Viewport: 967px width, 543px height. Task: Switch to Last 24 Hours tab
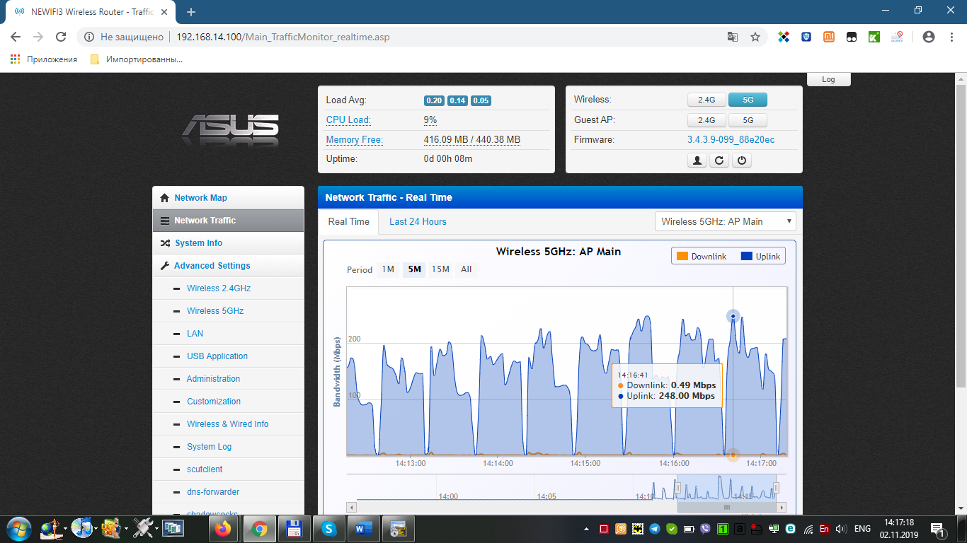pos(418,221)
